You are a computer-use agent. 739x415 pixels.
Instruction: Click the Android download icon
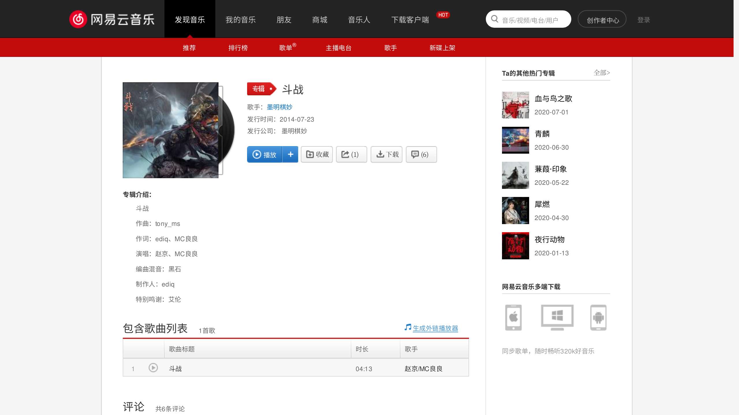[598, 317]
